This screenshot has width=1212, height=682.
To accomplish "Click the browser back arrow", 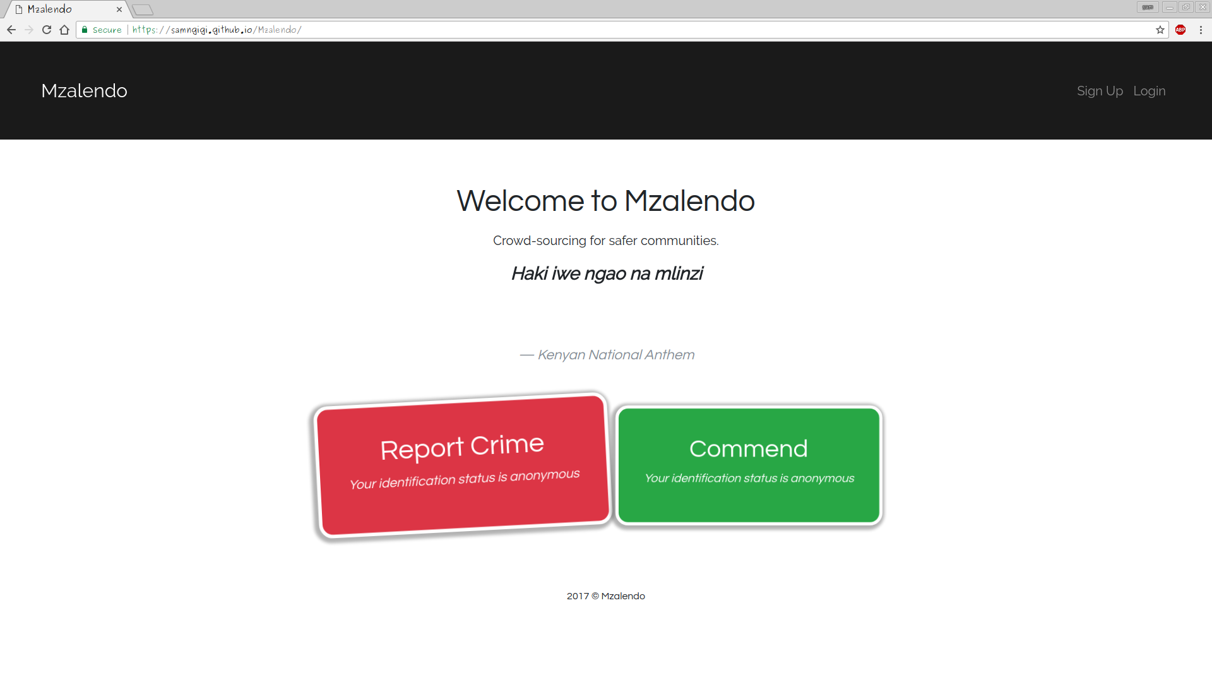I will click(11, 30).
